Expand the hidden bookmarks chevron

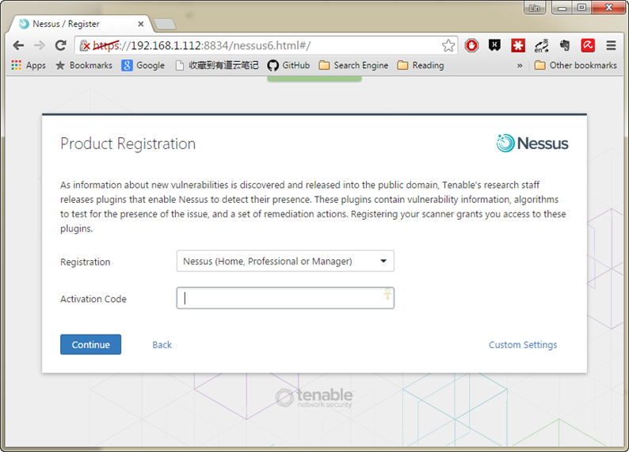click(x=520, y=66)
